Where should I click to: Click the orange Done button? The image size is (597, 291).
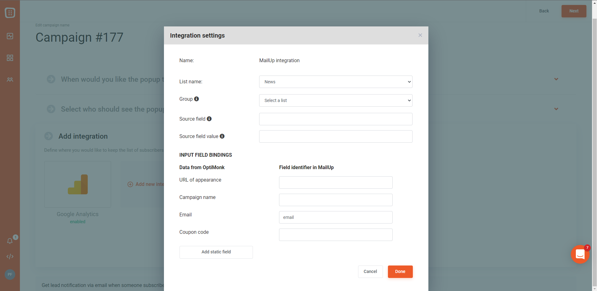coord(400,272)
